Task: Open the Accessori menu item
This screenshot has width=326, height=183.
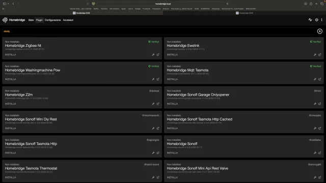Action: [68, 20]
